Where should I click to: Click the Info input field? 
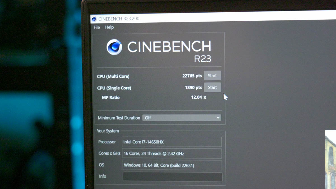pyautogui.click(x=172, y=177)
